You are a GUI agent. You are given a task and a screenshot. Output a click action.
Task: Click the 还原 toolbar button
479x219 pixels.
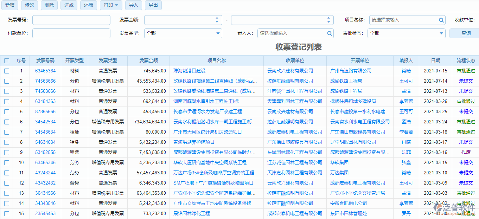(88, 5)
